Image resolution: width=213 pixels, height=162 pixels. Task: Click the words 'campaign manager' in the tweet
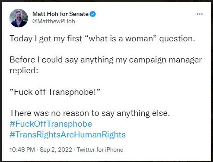tap(165, 60)
